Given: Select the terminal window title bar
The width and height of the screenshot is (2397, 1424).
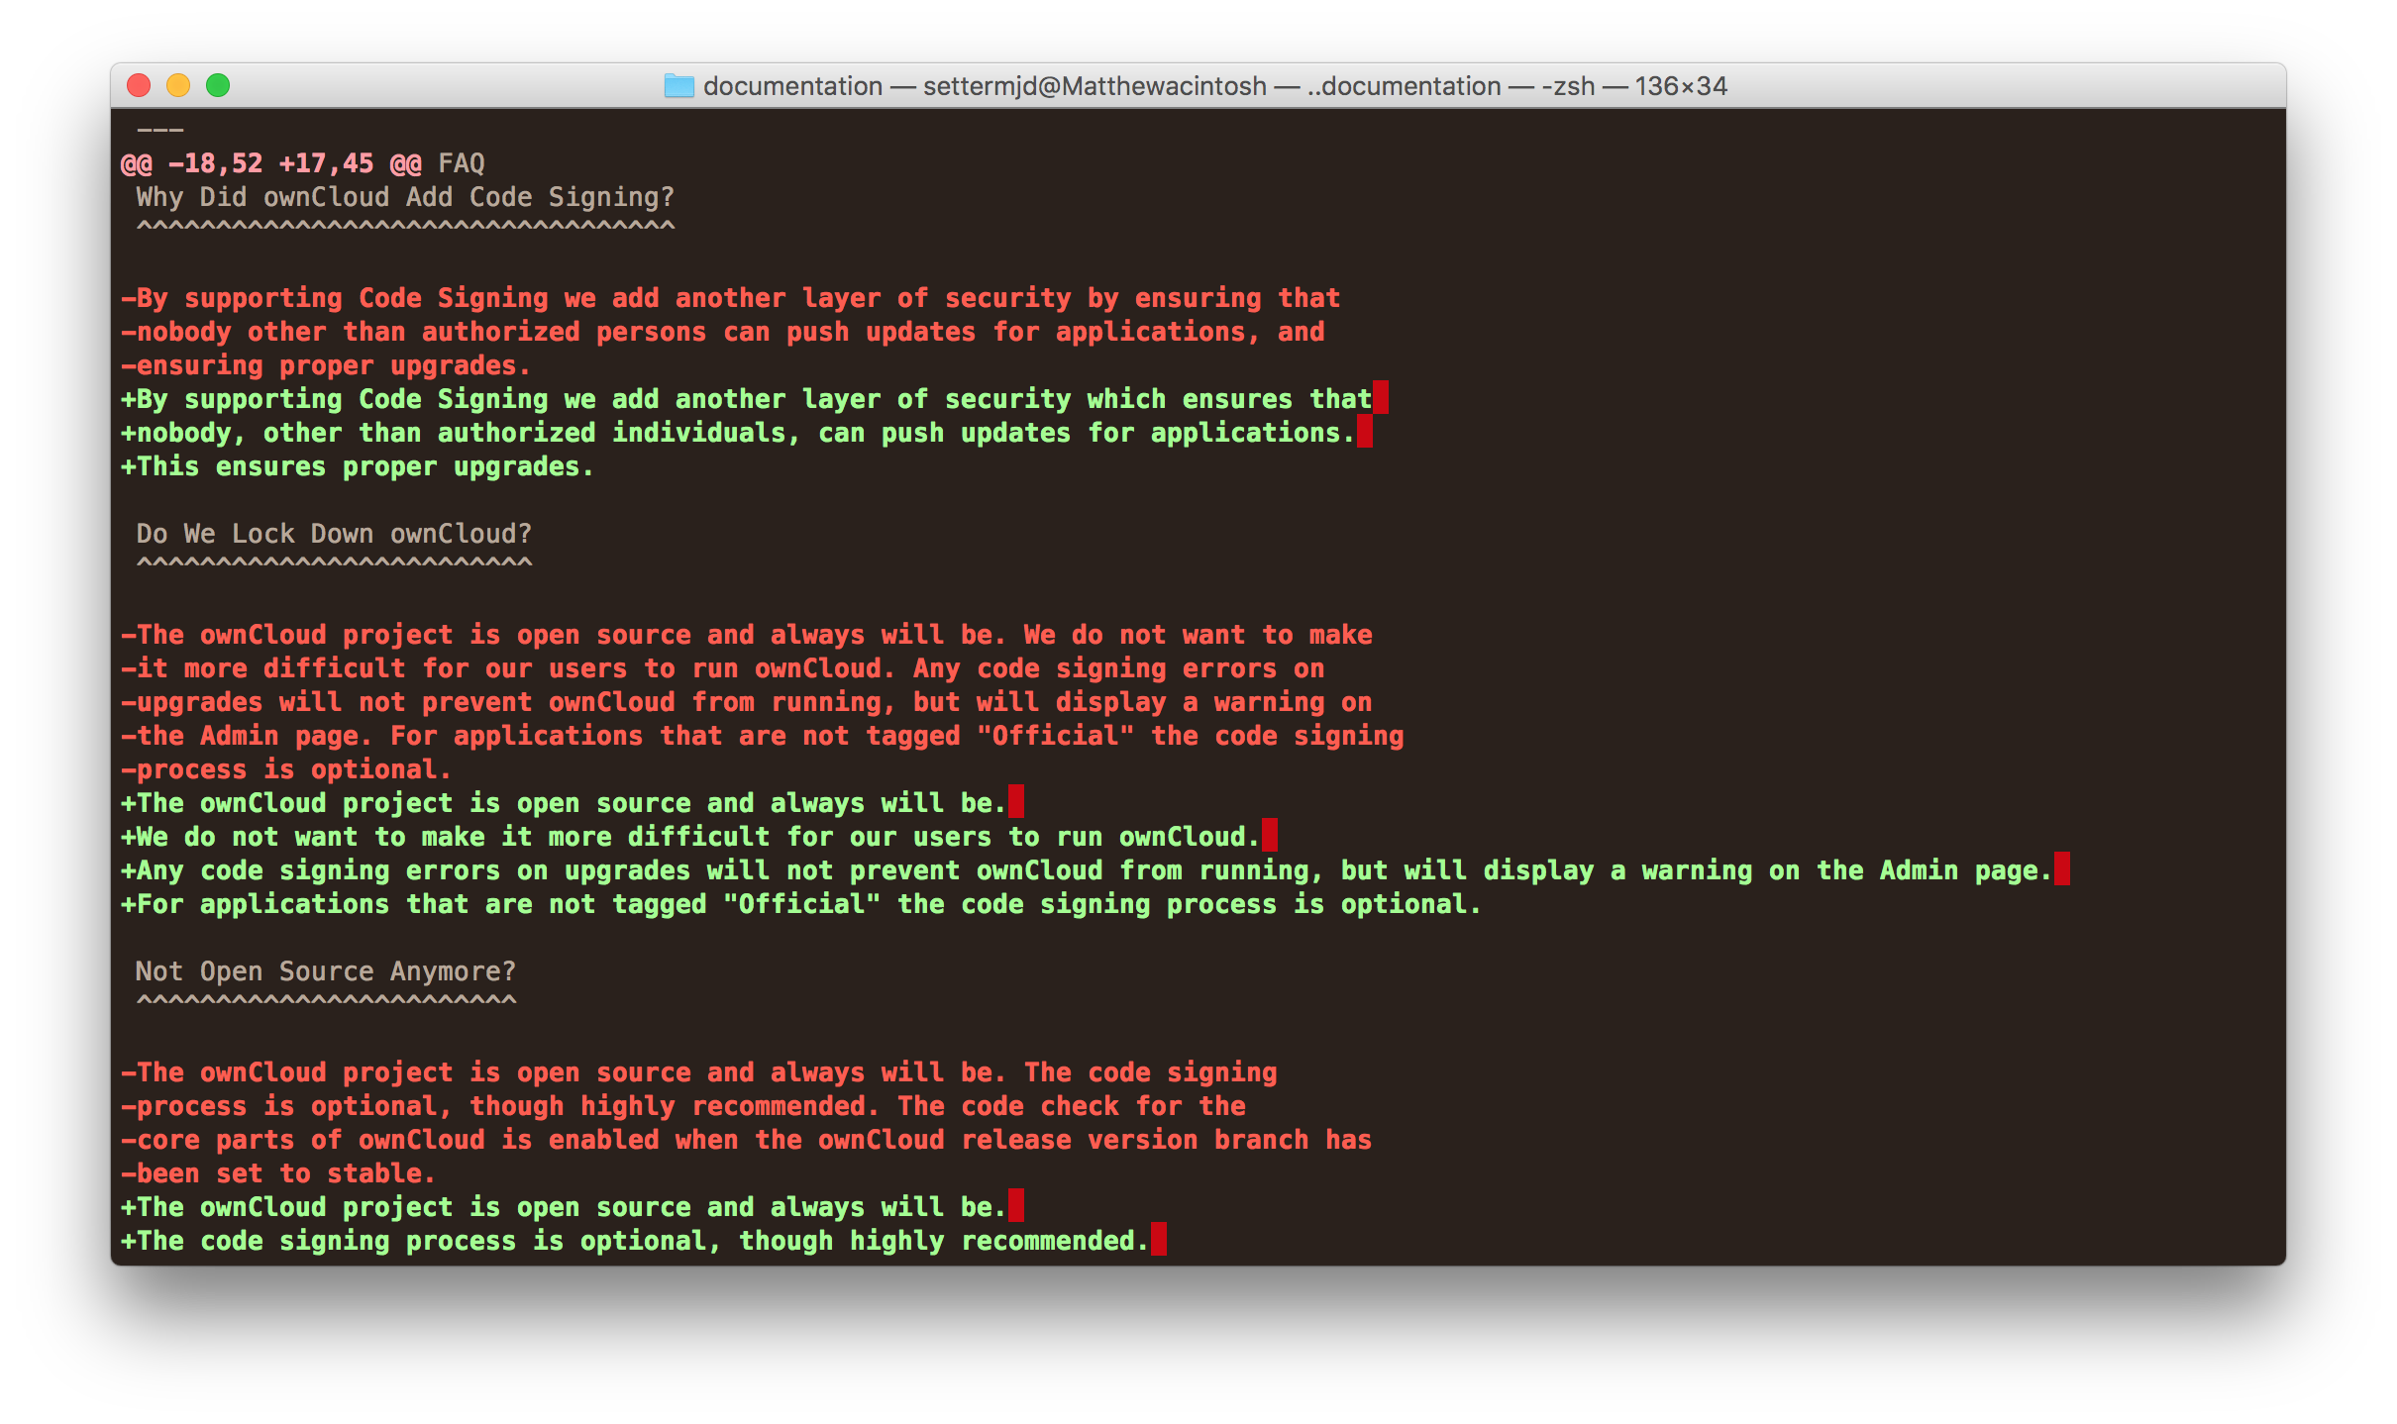Looking at the screenshot, I should click(1197, 85).
